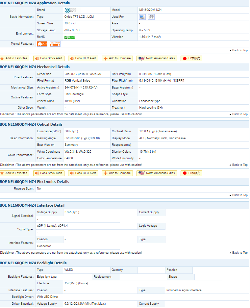Click Back to Top in Mechanical Details
The height and width of the screenshot is (308, 250).
(238, 114)
